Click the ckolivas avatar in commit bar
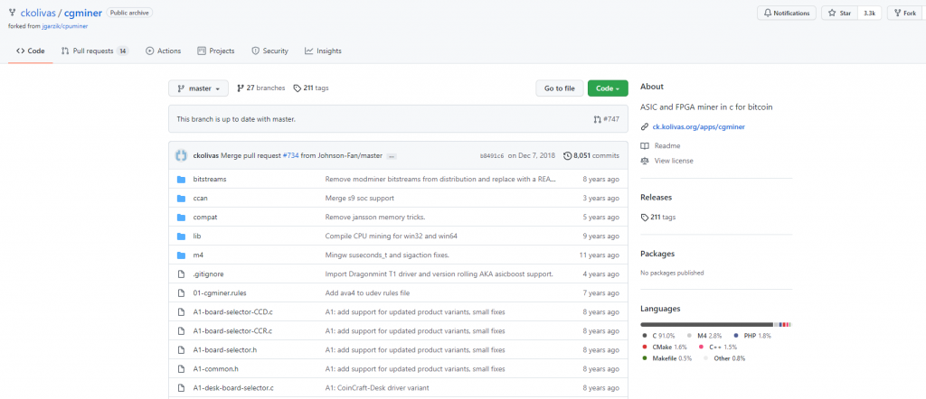This screenshot has width=926, height=399. [x=181, y=155]
